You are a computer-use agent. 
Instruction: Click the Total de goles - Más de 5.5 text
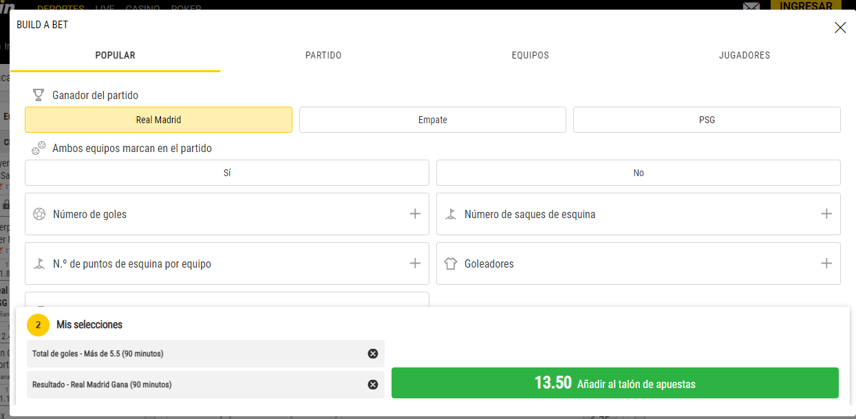pyautogui.click(x=98, y=354)
